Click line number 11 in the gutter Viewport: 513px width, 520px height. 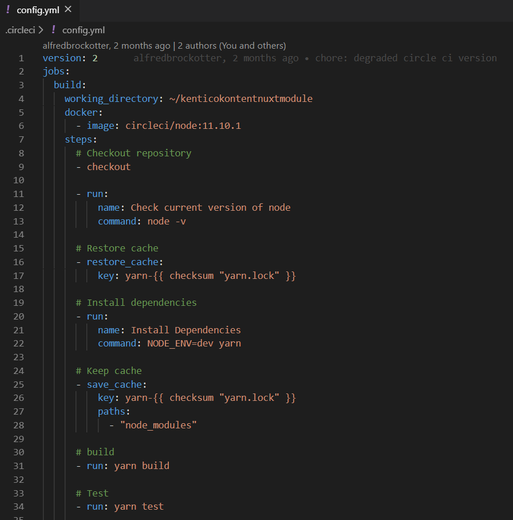point(18,194)
